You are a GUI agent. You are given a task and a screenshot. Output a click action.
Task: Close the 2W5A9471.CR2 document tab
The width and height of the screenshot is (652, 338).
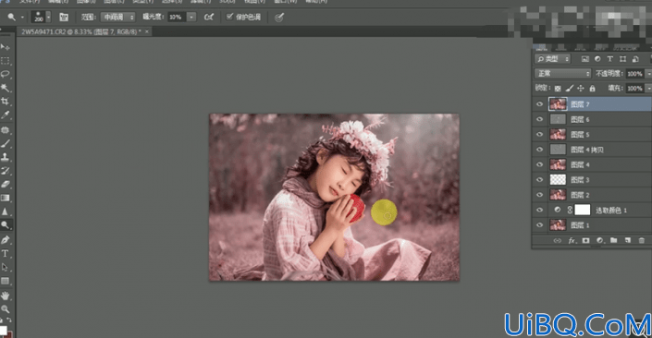click(147, 31)
